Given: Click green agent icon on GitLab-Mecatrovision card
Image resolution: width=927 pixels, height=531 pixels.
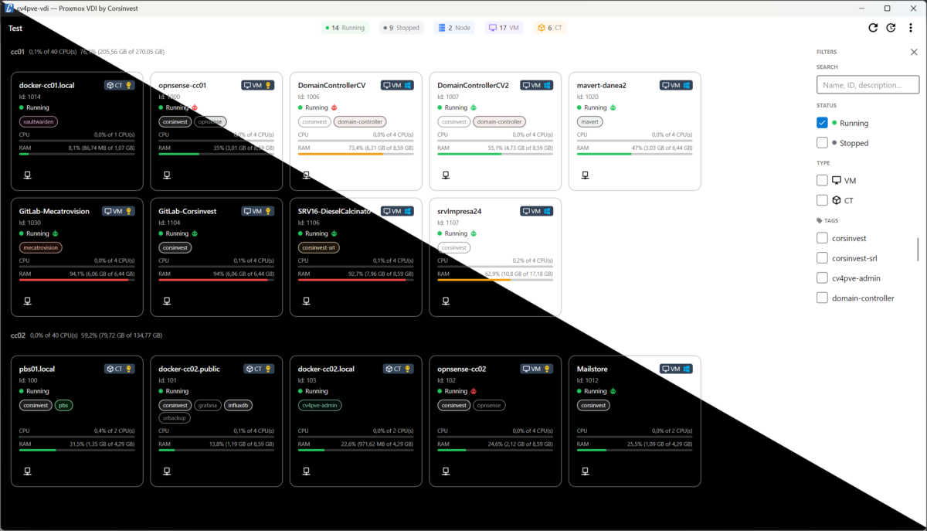Looking at the screenshot, I should tap(56, 233).
